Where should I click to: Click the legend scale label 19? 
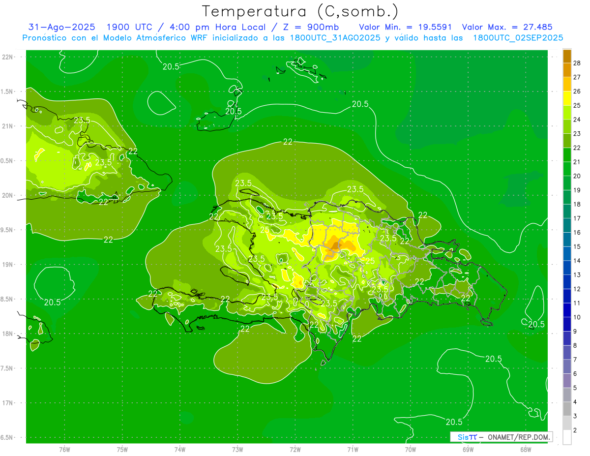click(577, 190)
